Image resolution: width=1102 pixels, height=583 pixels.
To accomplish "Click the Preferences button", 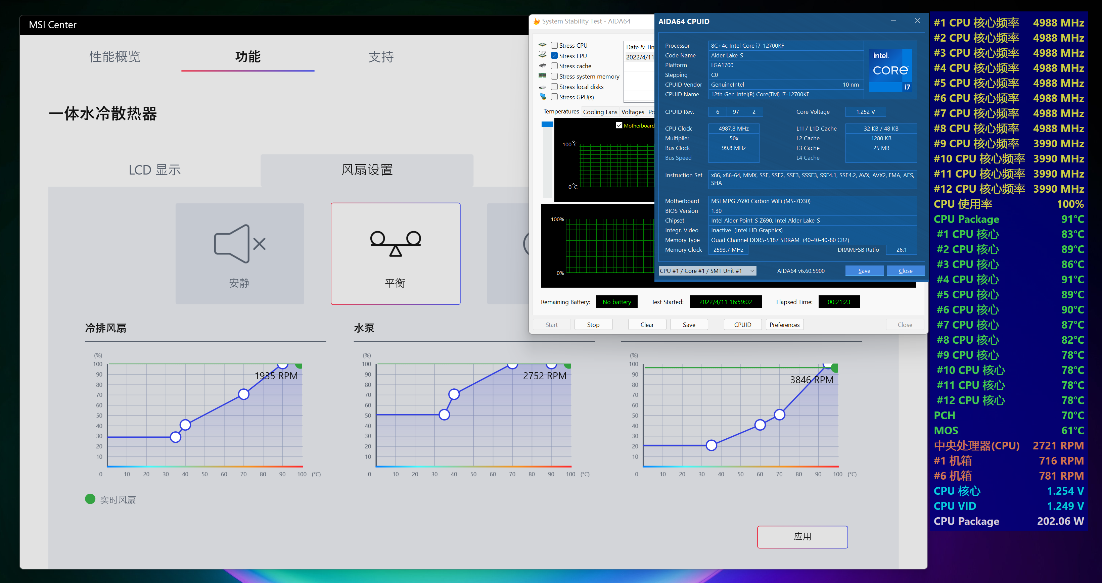I will pos(784,325).
